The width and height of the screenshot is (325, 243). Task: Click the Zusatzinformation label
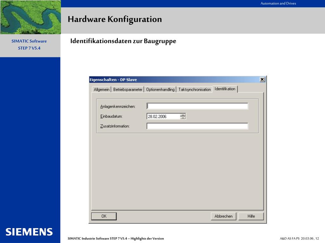(x=115, y=126)
